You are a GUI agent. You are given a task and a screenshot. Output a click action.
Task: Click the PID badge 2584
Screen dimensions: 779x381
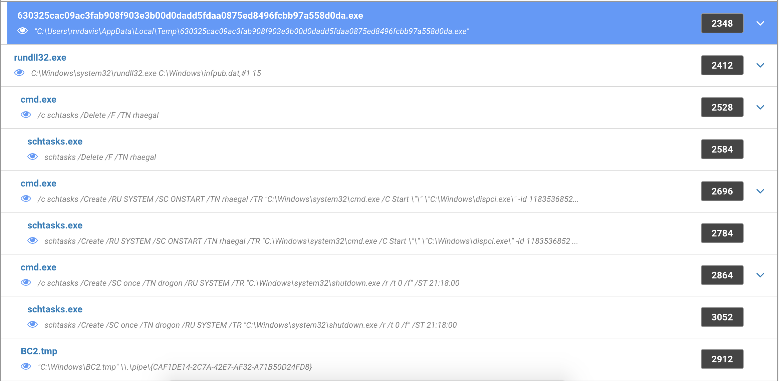click(722, 149)
